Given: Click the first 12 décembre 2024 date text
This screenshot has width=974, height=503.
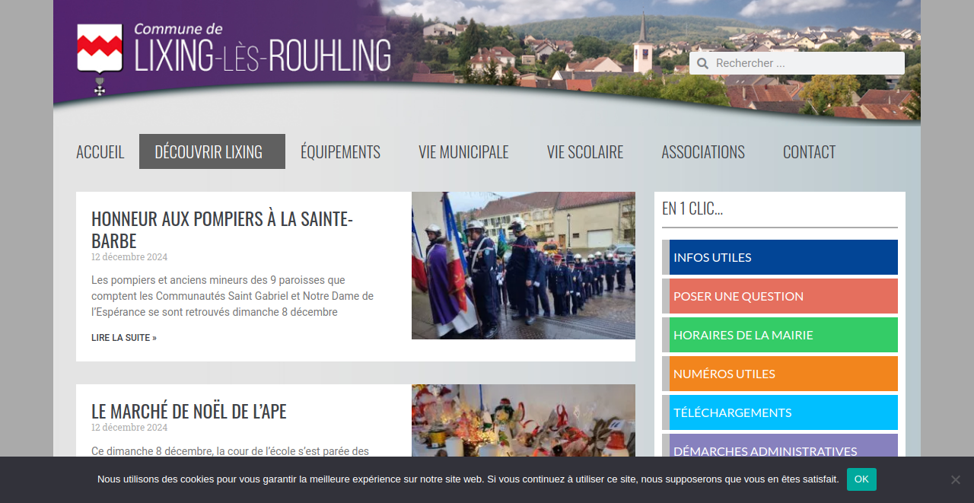Looking at the screenshot, I should (x=129, y=257).
